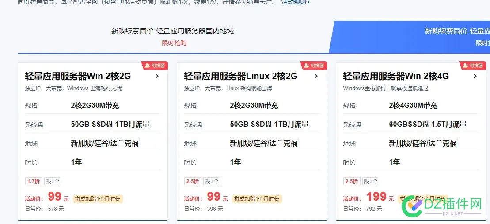Click 2.5折 tag on Linux 2核2G card
Screen dimensions: 490x224
tap(193, 181)
